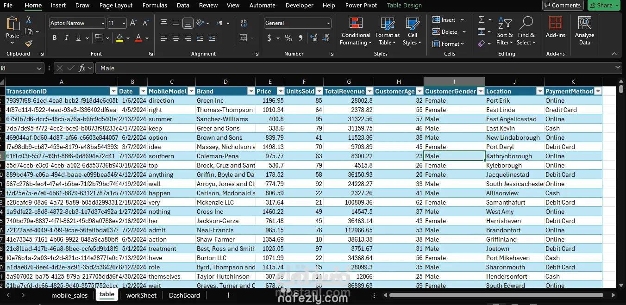
Task: Click the horizontal scrollbar at bottom
Action: point(497,295)
